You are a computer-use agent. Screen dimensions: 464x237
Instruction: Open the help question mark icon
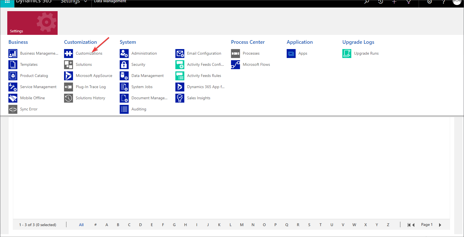click(443, 2)
